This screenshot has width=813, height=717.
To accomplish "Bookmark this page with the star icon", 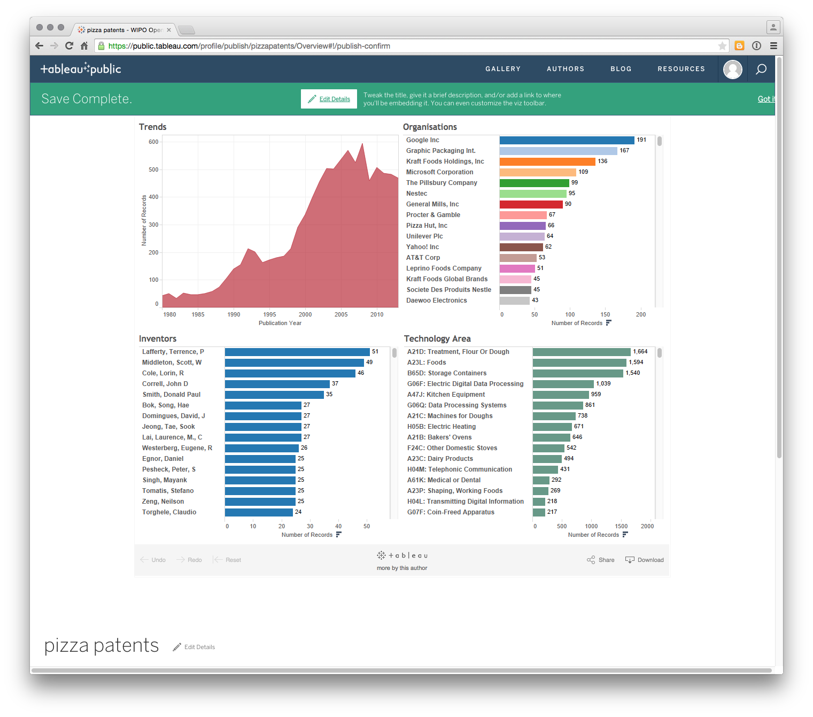I will (722, 46).
